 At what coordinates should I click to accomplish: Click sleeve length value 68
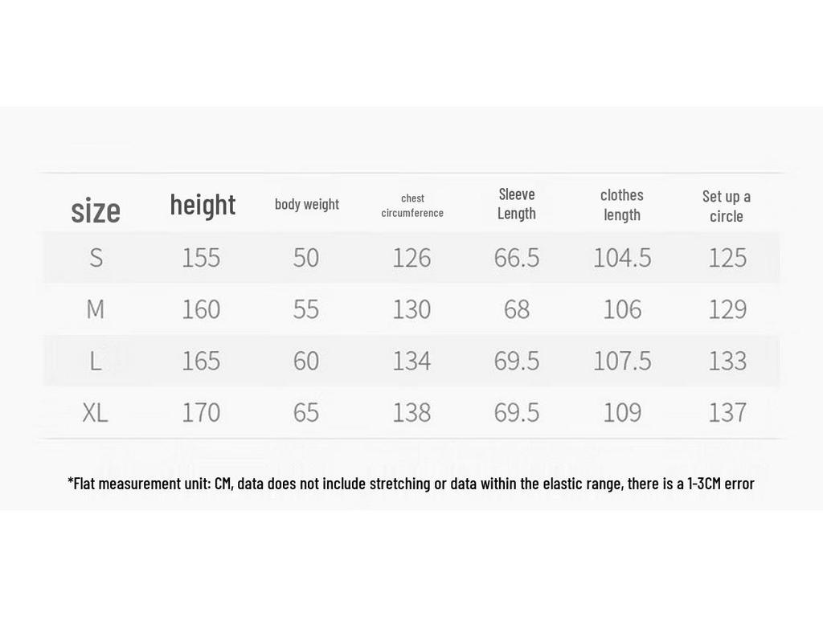pyautogui.click(x=517, y=309)
